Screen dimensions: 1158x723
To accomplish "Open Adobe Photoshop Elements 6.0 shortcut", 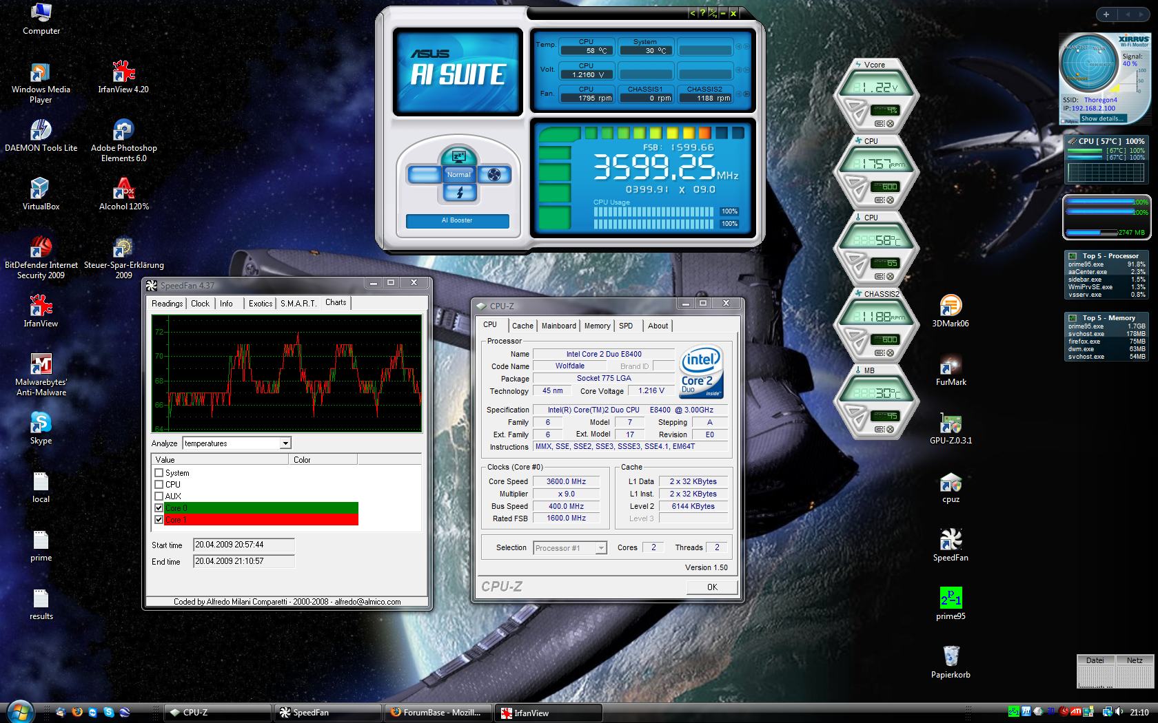I will (x=123, y=140).
